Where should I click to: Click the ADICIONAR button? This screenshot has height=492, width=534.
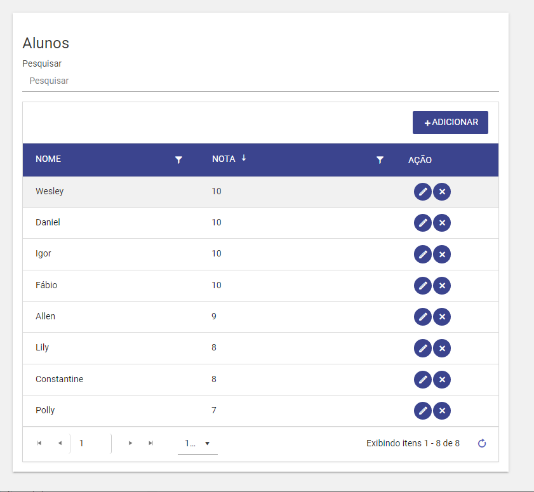pyautogui.click(x=450, y=123)
